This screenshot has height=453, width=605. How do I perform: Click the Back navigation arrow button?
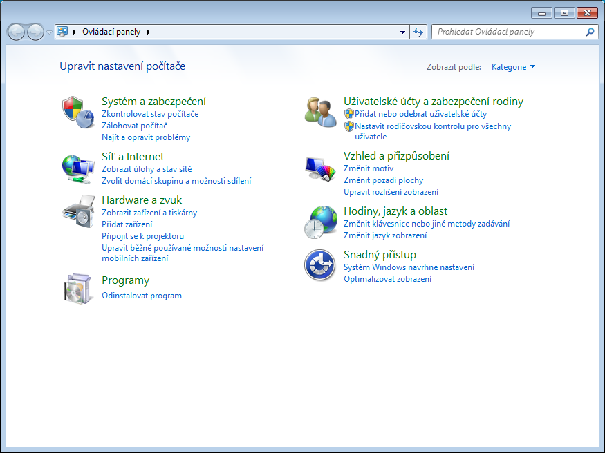16,32
